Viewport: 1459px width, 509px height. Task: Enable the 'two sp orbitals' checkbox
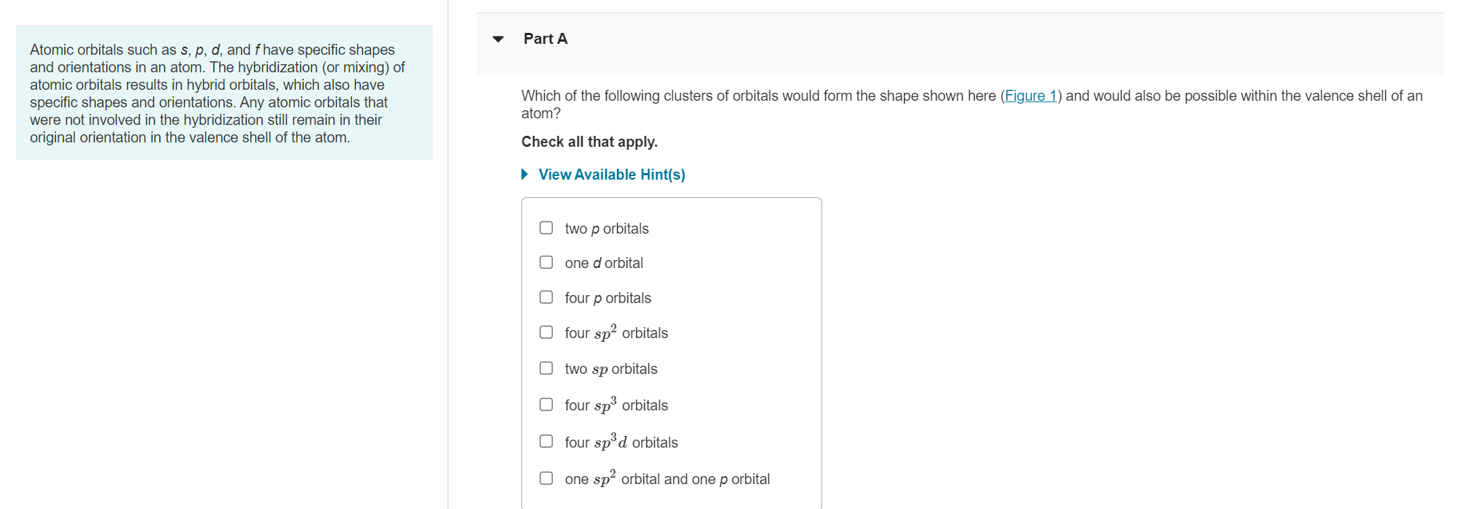(546, 368)
